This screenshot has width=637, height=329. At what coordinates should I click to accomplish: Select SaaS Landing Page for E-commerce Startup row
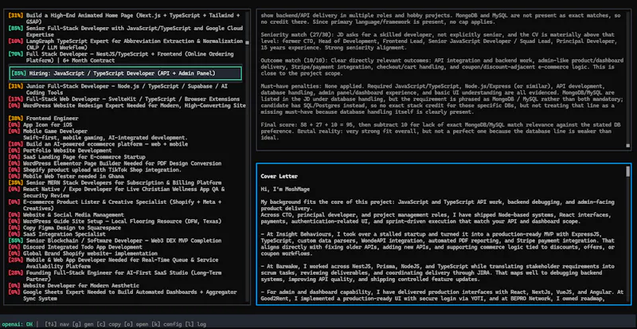click(x=76, y=157)
